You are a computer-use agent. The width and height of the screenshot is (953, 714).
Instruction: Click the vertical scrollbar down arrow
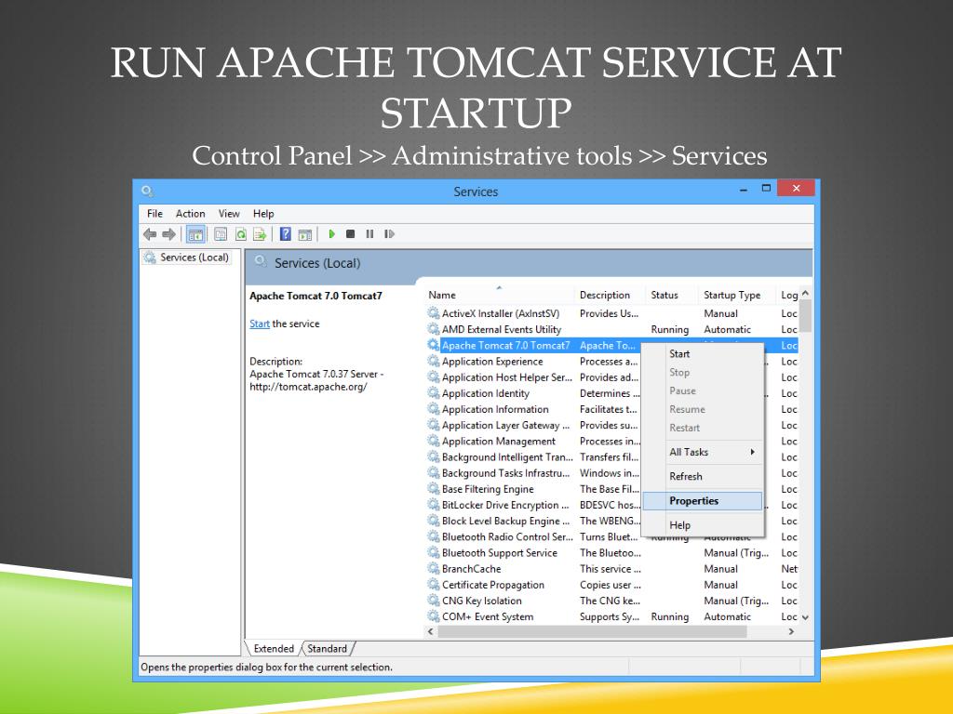pyautogui.click(x=805, y=617)
